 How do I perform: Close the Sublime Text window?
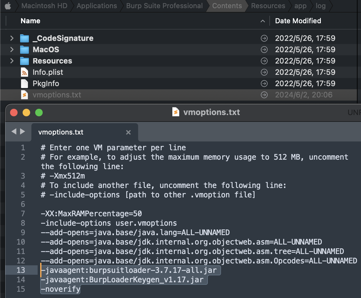click(14, 113)
